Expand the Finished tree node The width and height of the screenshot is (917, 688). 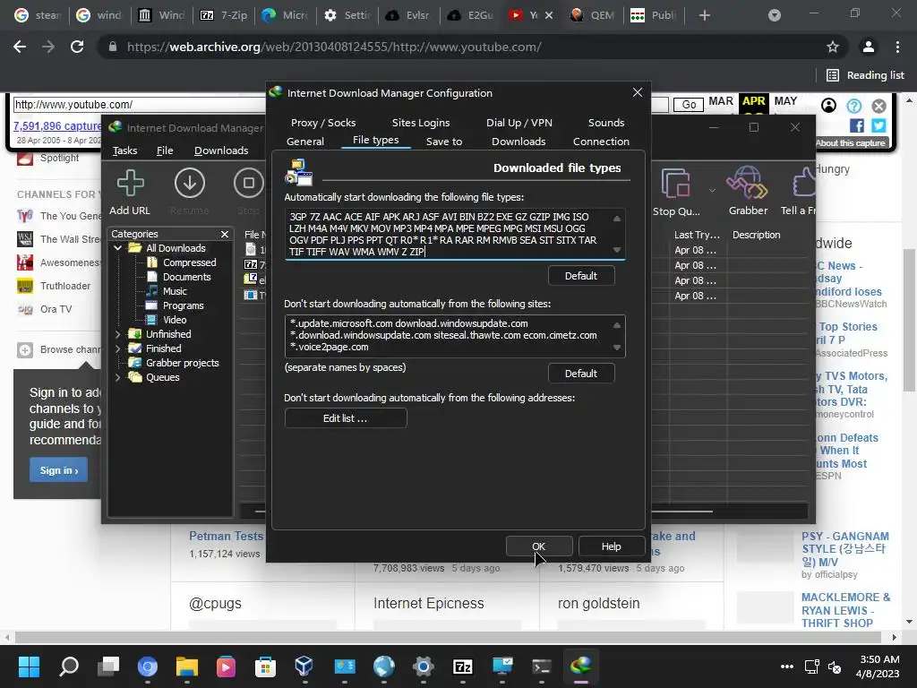117,348
